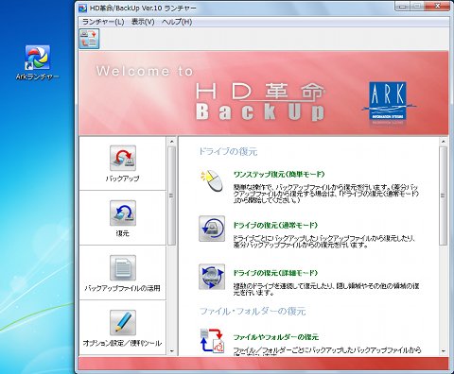This screenshot has height=374, width=454.
Task: Open the ヘルプ(H) menu
Action: [x=177, y=22]
